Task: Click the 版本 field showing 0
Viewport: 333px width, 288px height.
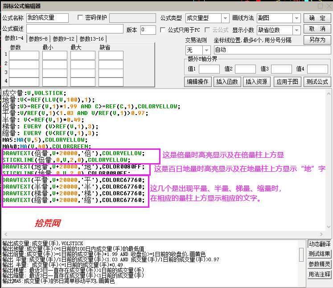Action: (x=148, y=30)
